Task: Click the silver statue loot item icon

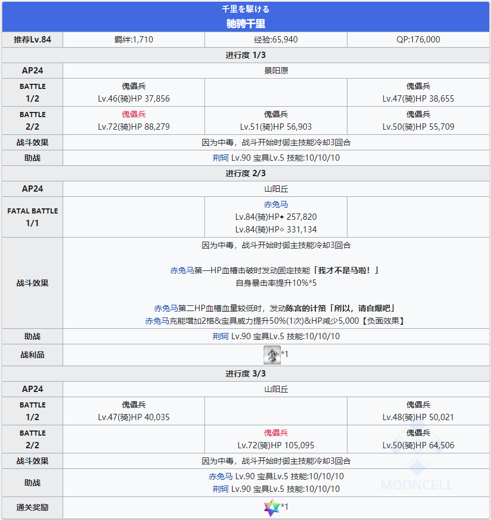Action: (x=272, y=355)
